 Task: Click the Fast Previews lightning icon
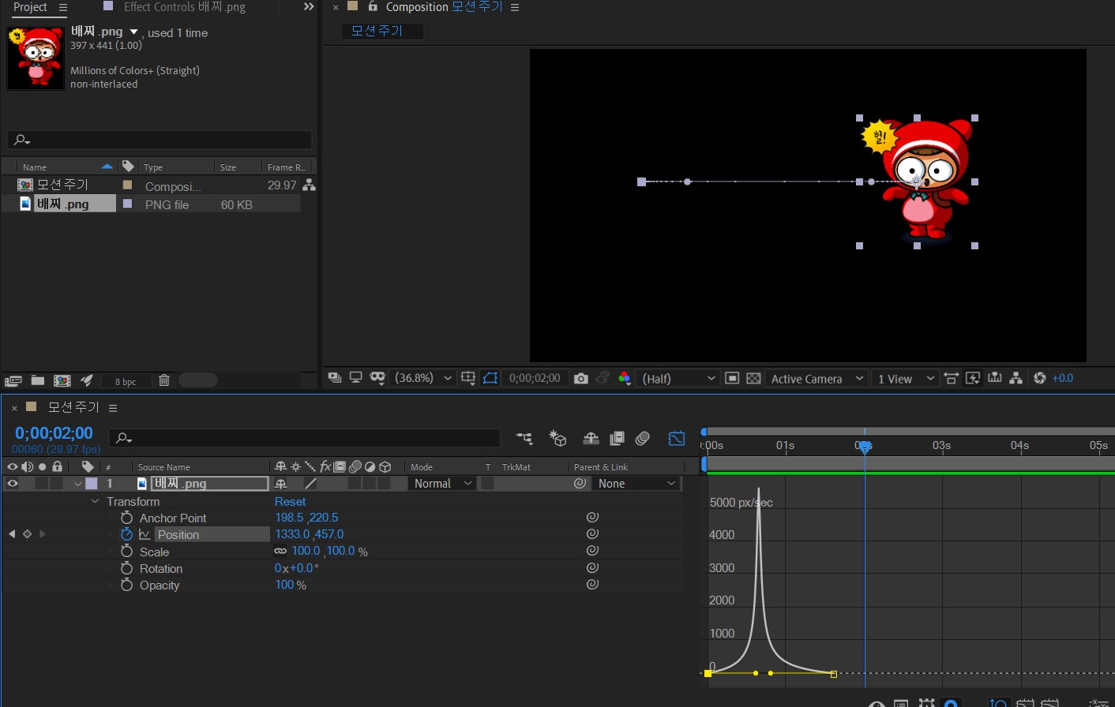click(973, 378)
